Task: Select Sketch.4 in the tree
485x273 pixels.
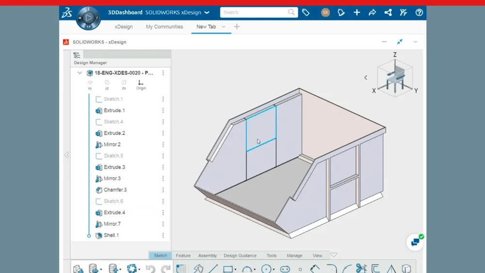Action: tap(113, 122)
